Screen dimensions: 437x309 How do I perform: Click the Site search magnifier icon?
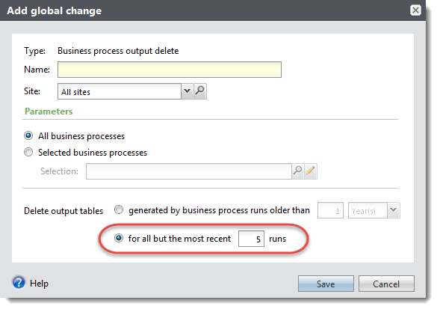pyautogui.click(x=200, y=91)
